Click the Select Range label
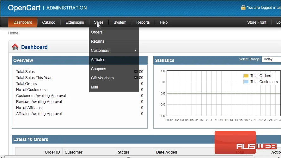 tap(249, 59)
